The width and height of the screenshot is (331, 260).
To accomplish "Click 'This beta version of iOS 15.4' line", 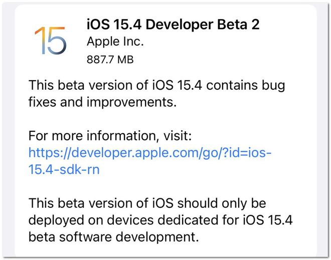I will (156, 86).
